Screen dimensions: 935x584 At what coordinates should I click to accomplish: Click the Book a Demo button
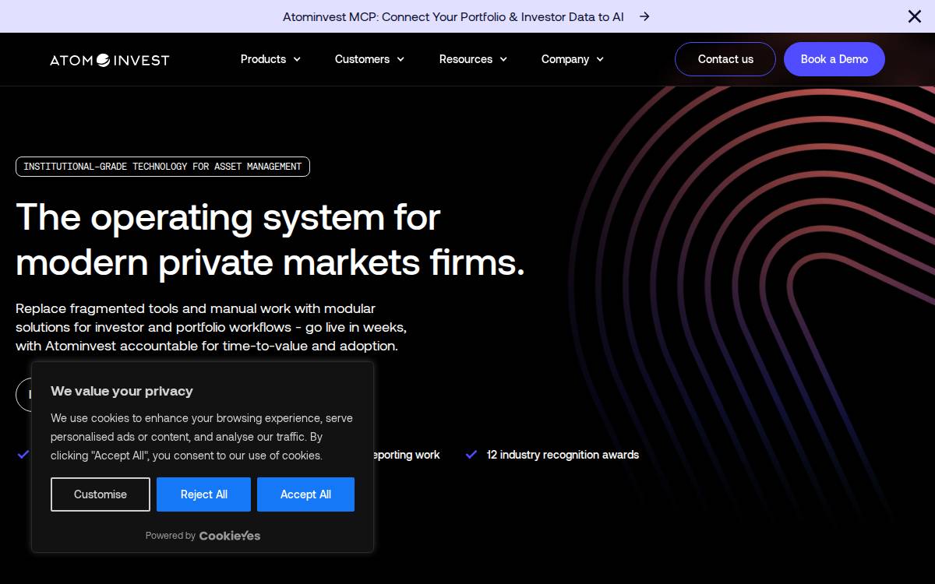point(834,59)
